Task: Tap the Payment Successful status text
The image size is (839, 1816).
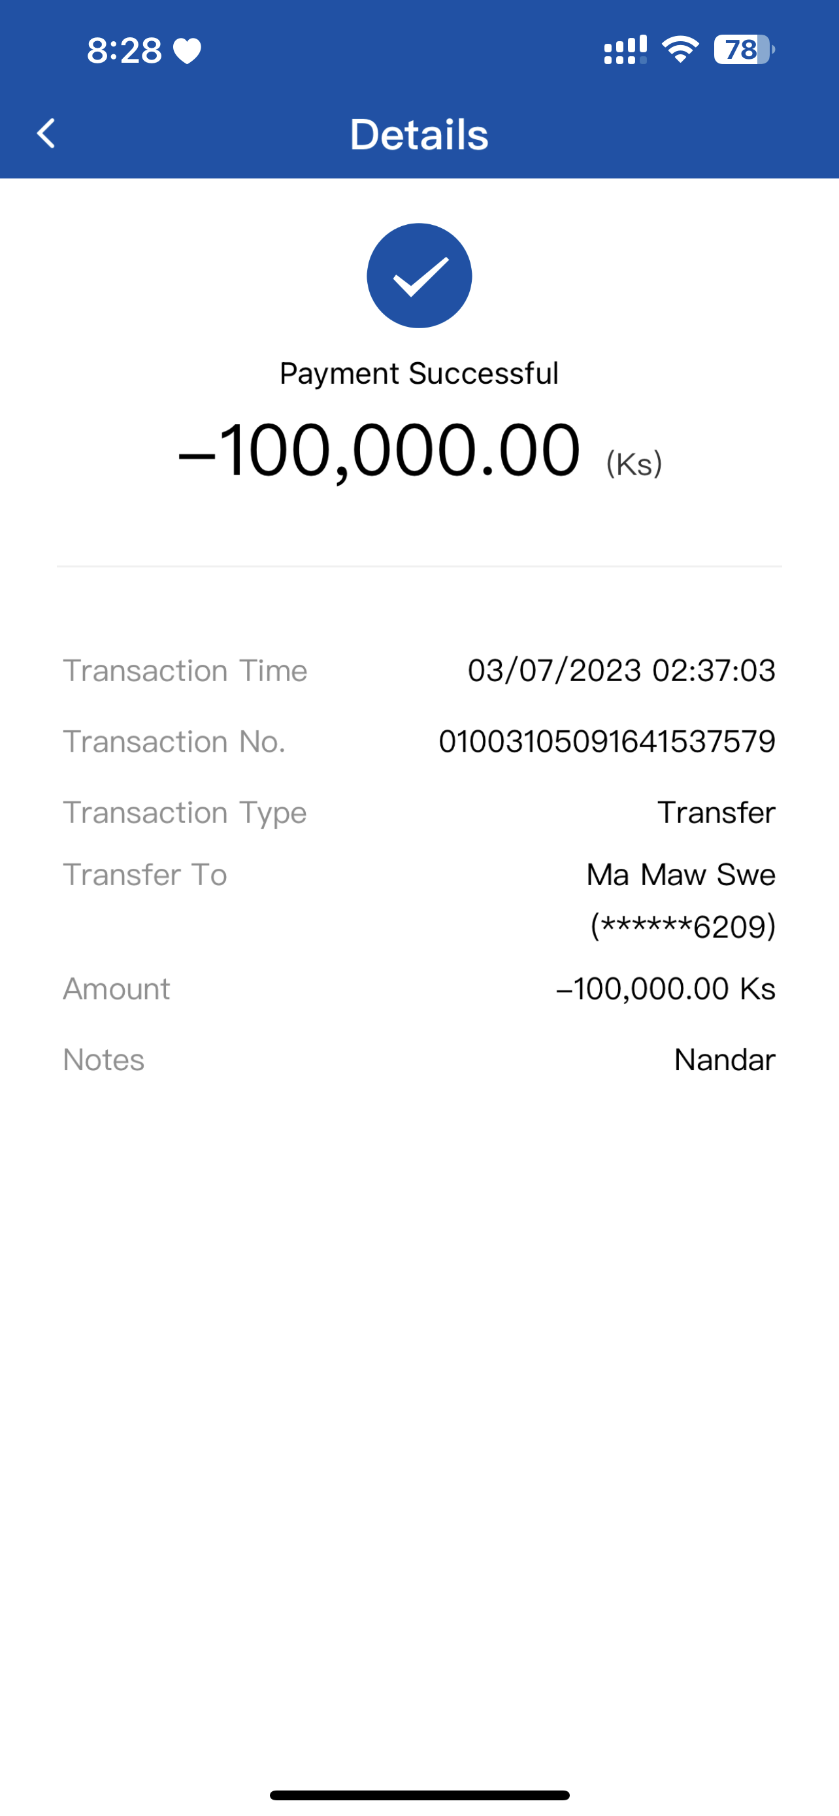Action: (419, 373)
